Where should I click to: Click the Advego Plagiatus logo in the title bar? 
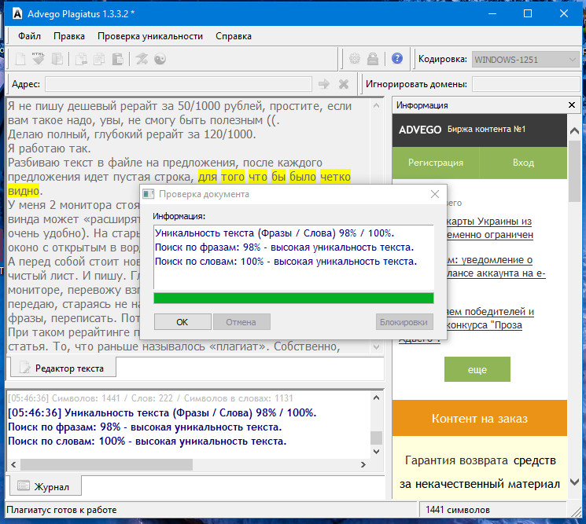click(x=17, y=14)
